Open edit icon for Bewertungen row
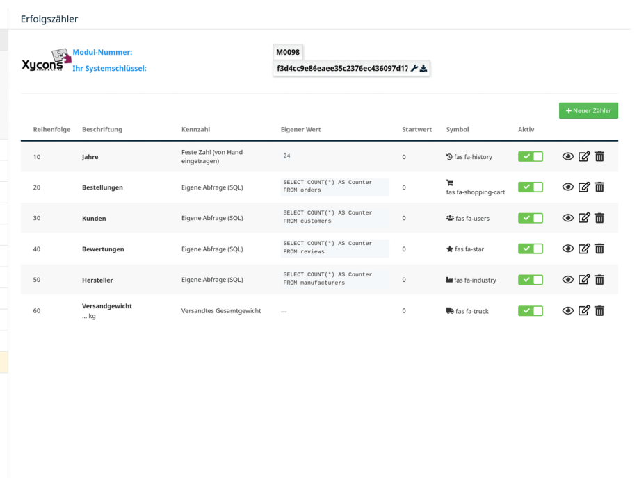The width and height of the screenshot is (639, 486). 584,249
